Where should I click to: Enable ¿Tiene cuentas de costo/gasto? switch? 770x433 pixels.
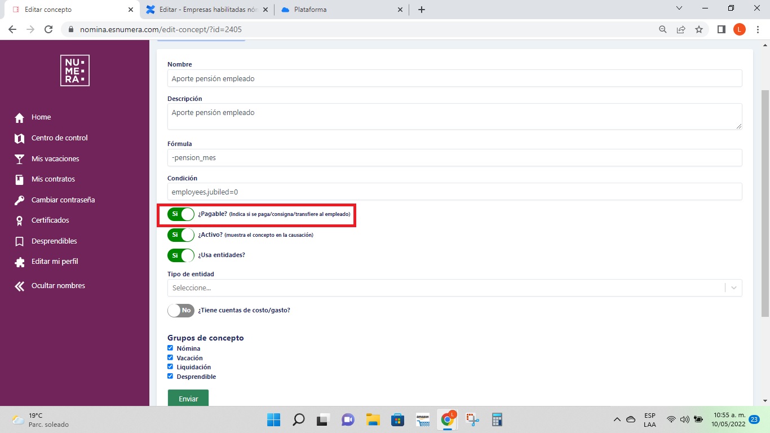tap(181, 310)
